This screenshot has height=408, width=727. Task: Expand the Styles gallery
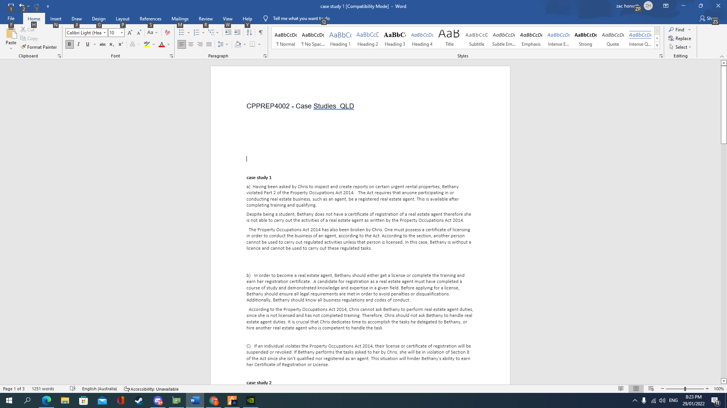point(657,45)
